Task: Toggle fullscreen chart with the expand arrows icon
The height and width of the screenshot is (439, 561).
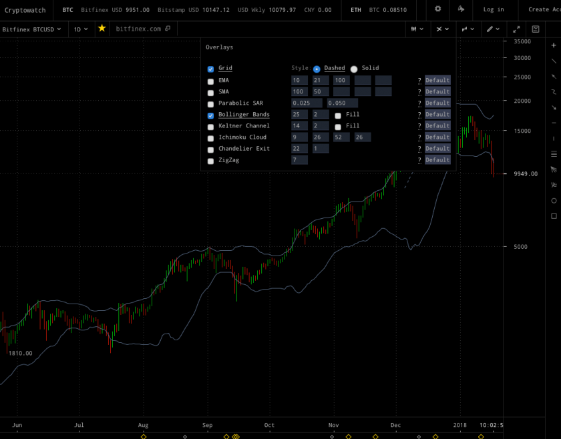Action: pos(516,29)
